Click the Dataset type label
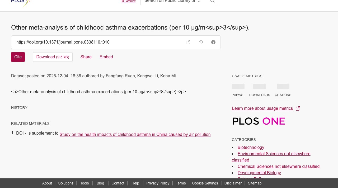 point(18,76)
